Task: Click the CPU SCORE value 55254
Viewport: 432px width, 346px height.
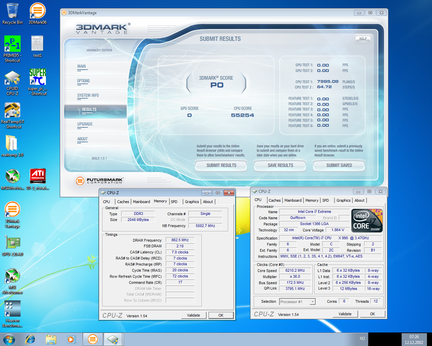Action: (x=243, y=115)
